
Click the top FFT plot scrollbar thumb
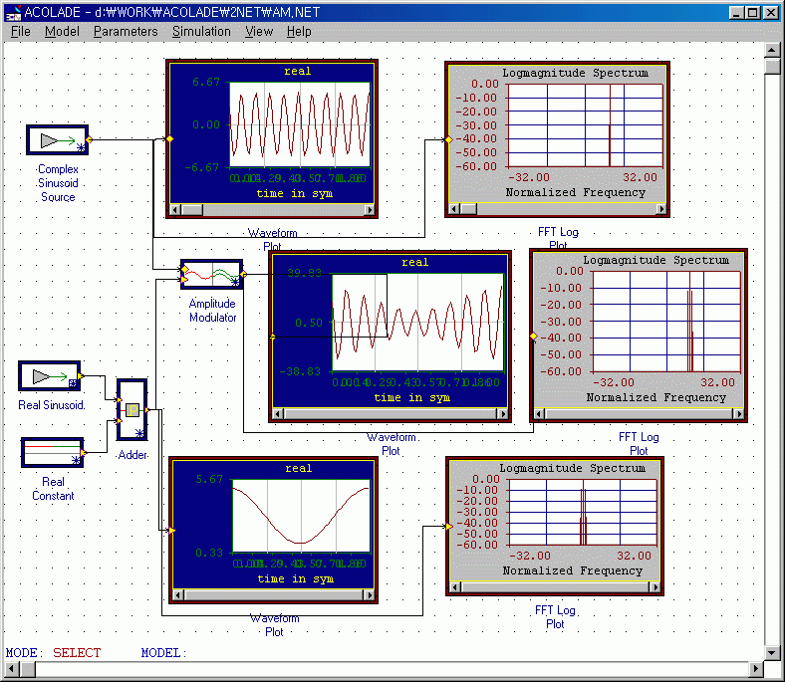tap(468, 209)
